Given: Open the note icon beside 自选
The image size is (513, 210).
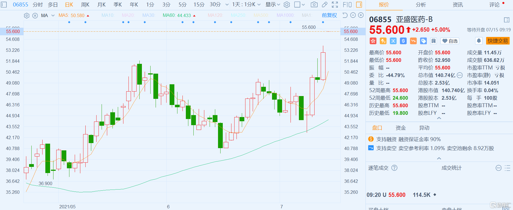Looking at the screenshot, I should click(434, 41).
